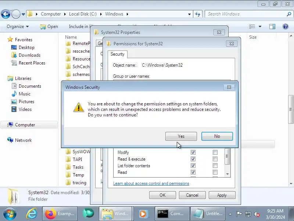Screen dimensions: 294x221
Task: Toggle the preview pane icon
Action: [272, 27]
